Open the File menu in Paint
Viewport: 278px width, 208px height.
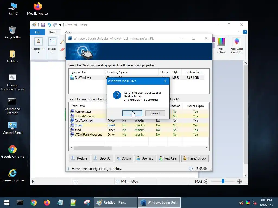(37, 32)
